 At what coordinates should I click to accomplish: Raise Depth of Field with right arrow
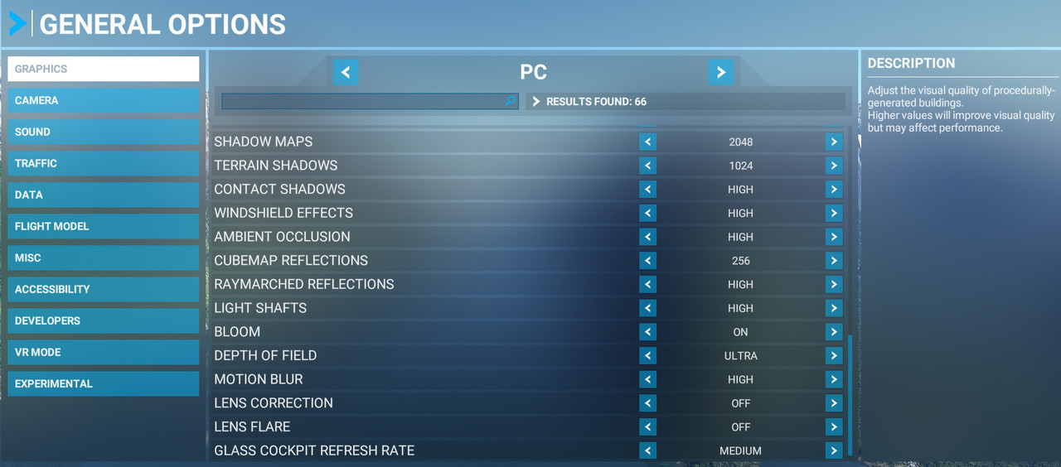pos(834,356)
